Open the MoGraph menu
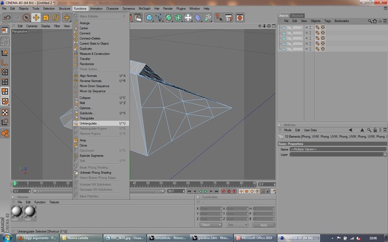 coord(145,8)
